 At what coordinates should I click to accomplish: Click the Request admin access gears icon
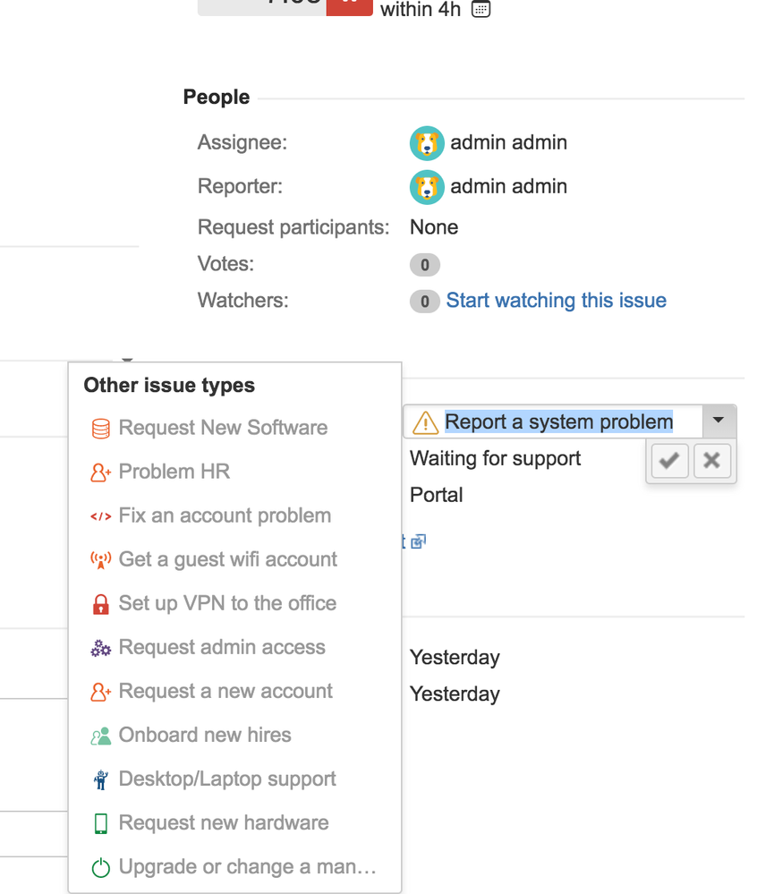tap(101, 648)
